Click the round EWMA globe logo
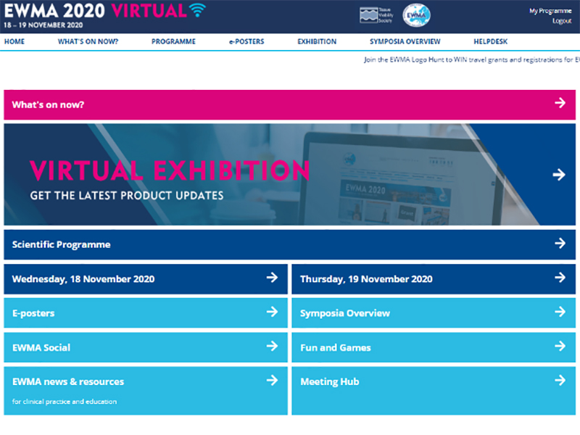 coord(415,15)
